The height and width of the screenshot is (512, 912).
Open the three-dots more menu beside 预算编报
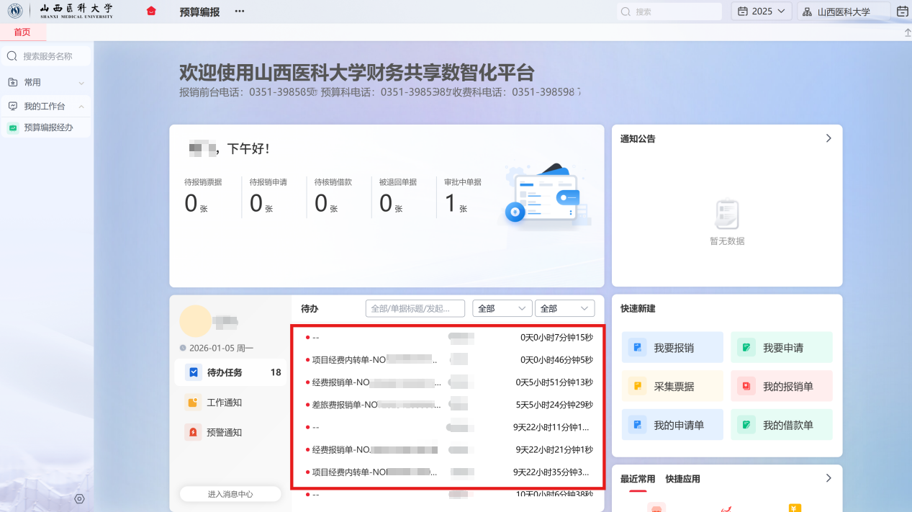(x=240, y=12)
